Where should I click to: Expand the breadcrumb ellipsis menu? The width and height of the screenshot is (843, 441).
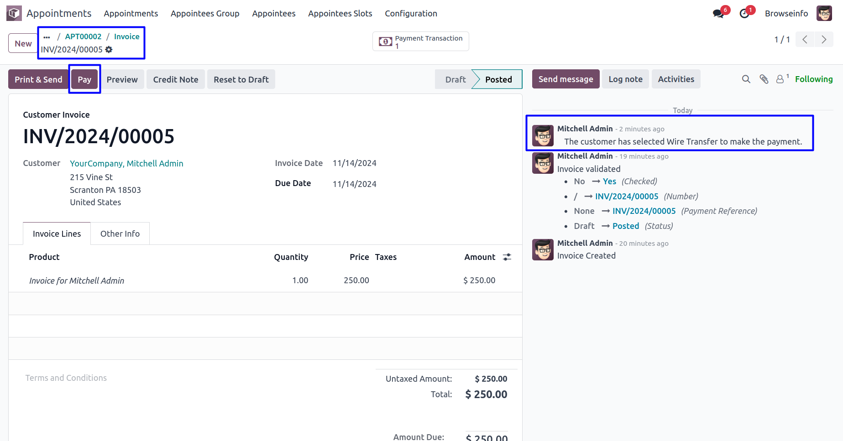[x=47, y=37]
